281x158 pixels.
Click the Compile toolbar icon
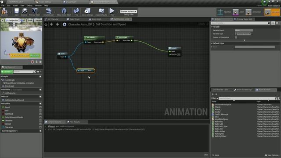4,11
